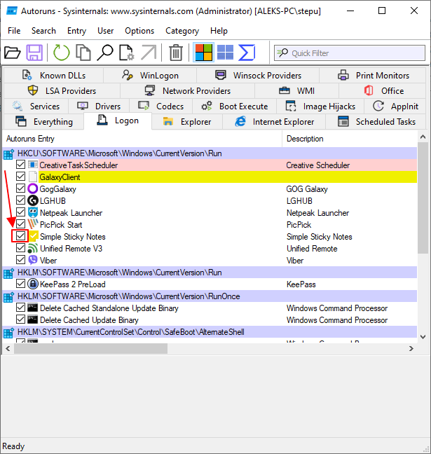Click the Save toolbar icon
The image size is (431, 454).
click(34, 53)
